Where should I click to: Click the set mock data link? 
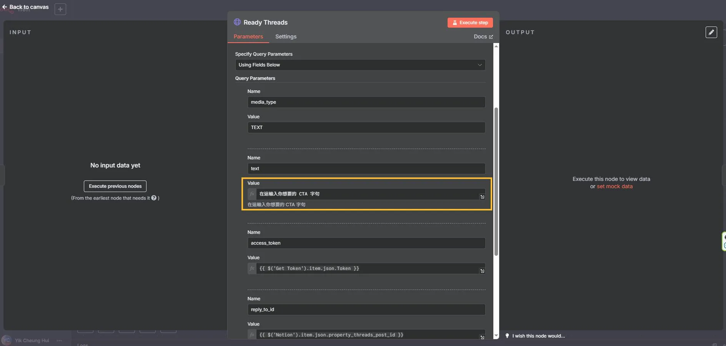tap(614, 186)
